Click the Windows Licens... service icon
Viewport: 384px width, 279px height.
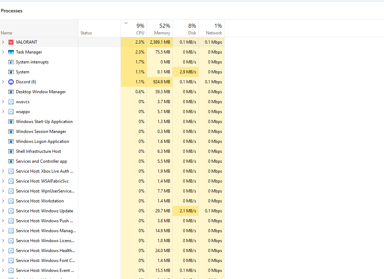11,241
